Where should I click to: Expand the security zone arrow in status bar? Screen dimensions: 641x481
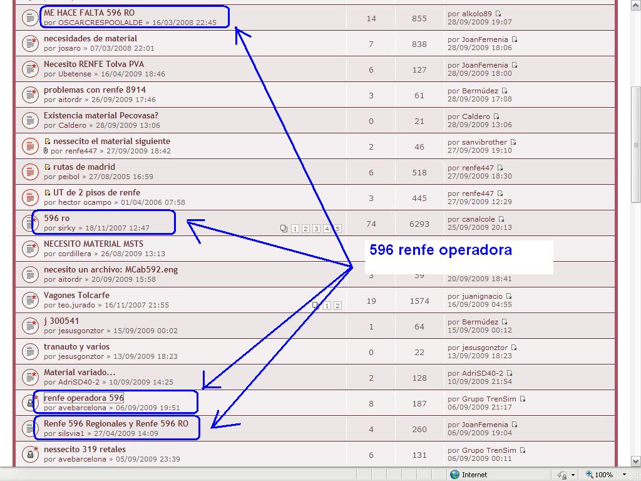pos(573,475)
